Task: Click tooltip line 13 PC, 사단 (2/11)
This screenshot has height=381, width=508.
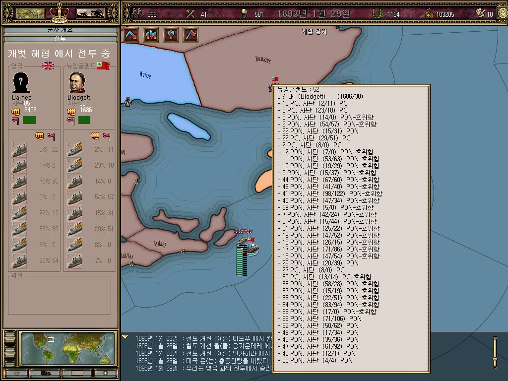Action: tap(313, 103)
